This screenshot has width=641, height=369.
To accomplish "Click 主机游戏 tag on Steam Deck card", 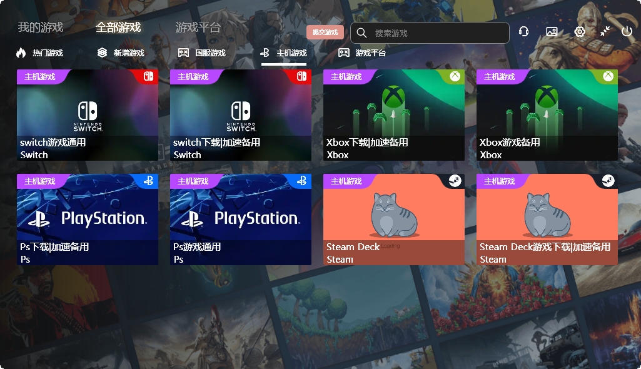I will click(x=346, y=181).
